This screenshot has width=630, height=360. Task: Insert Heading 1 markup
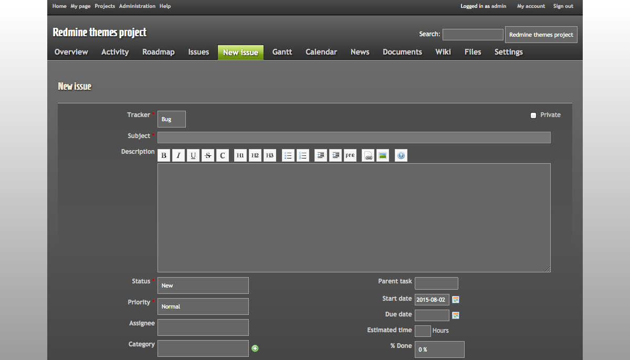[240, 155]
